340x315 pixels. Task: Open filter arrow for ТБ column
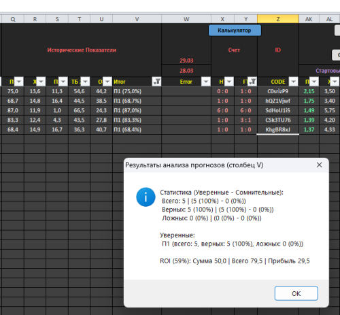(85, 82)
